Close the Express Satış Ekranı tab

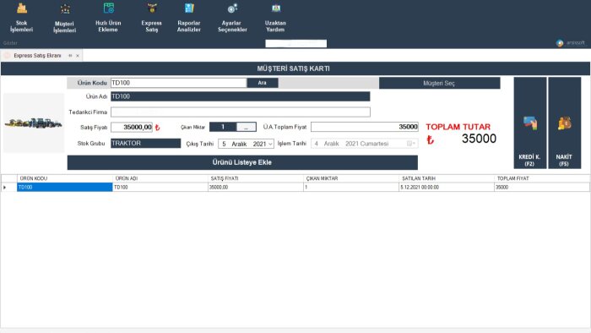click(x=78, y=56)
